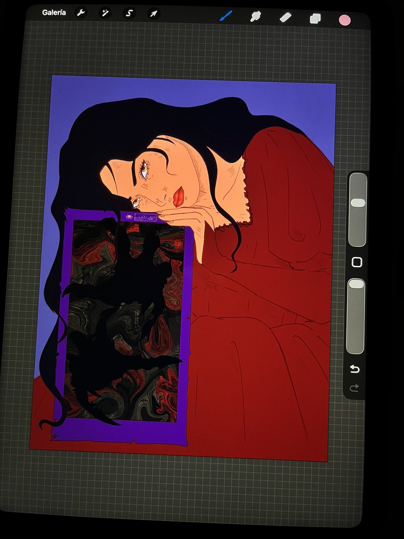
Task: Return to the Galería gallery
Action: (x=54, y=13)
